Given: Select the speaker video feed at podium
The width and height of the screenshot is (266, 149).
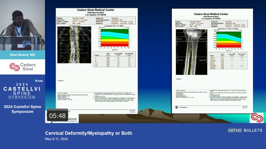Looking at the screenshot, I should click(22, 25).
